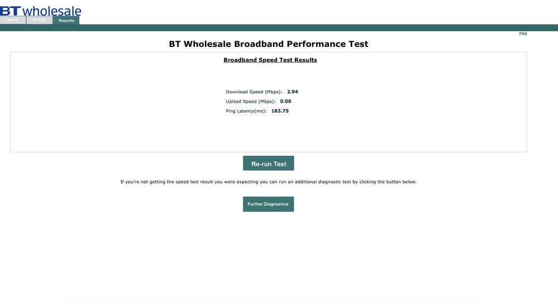Click the Upload Speed (Mbps) label
The image size is (558, 302).
pyautogui.click(x=251, y=102)
